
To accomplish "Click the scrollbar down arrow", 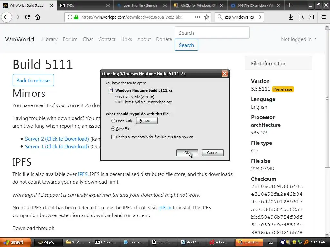I will point(327,234).
